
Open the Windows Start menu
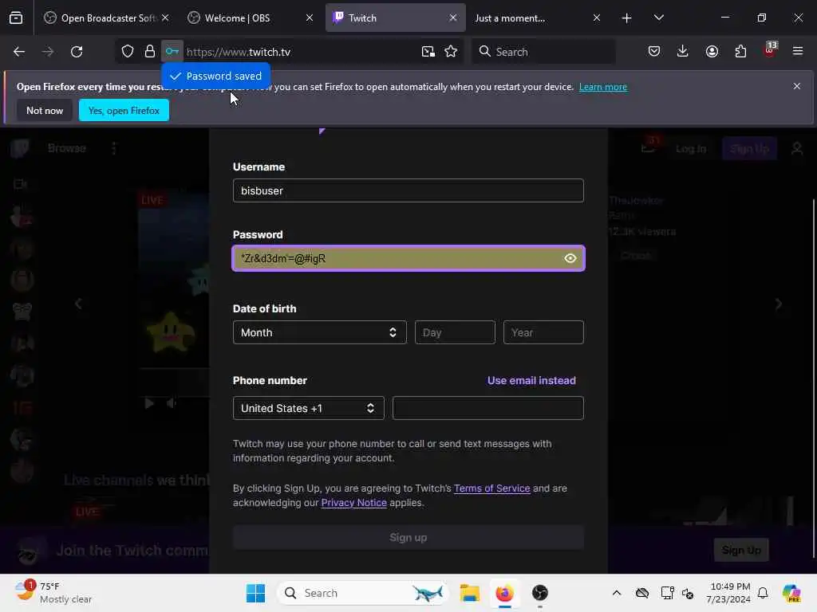point(255,593)
